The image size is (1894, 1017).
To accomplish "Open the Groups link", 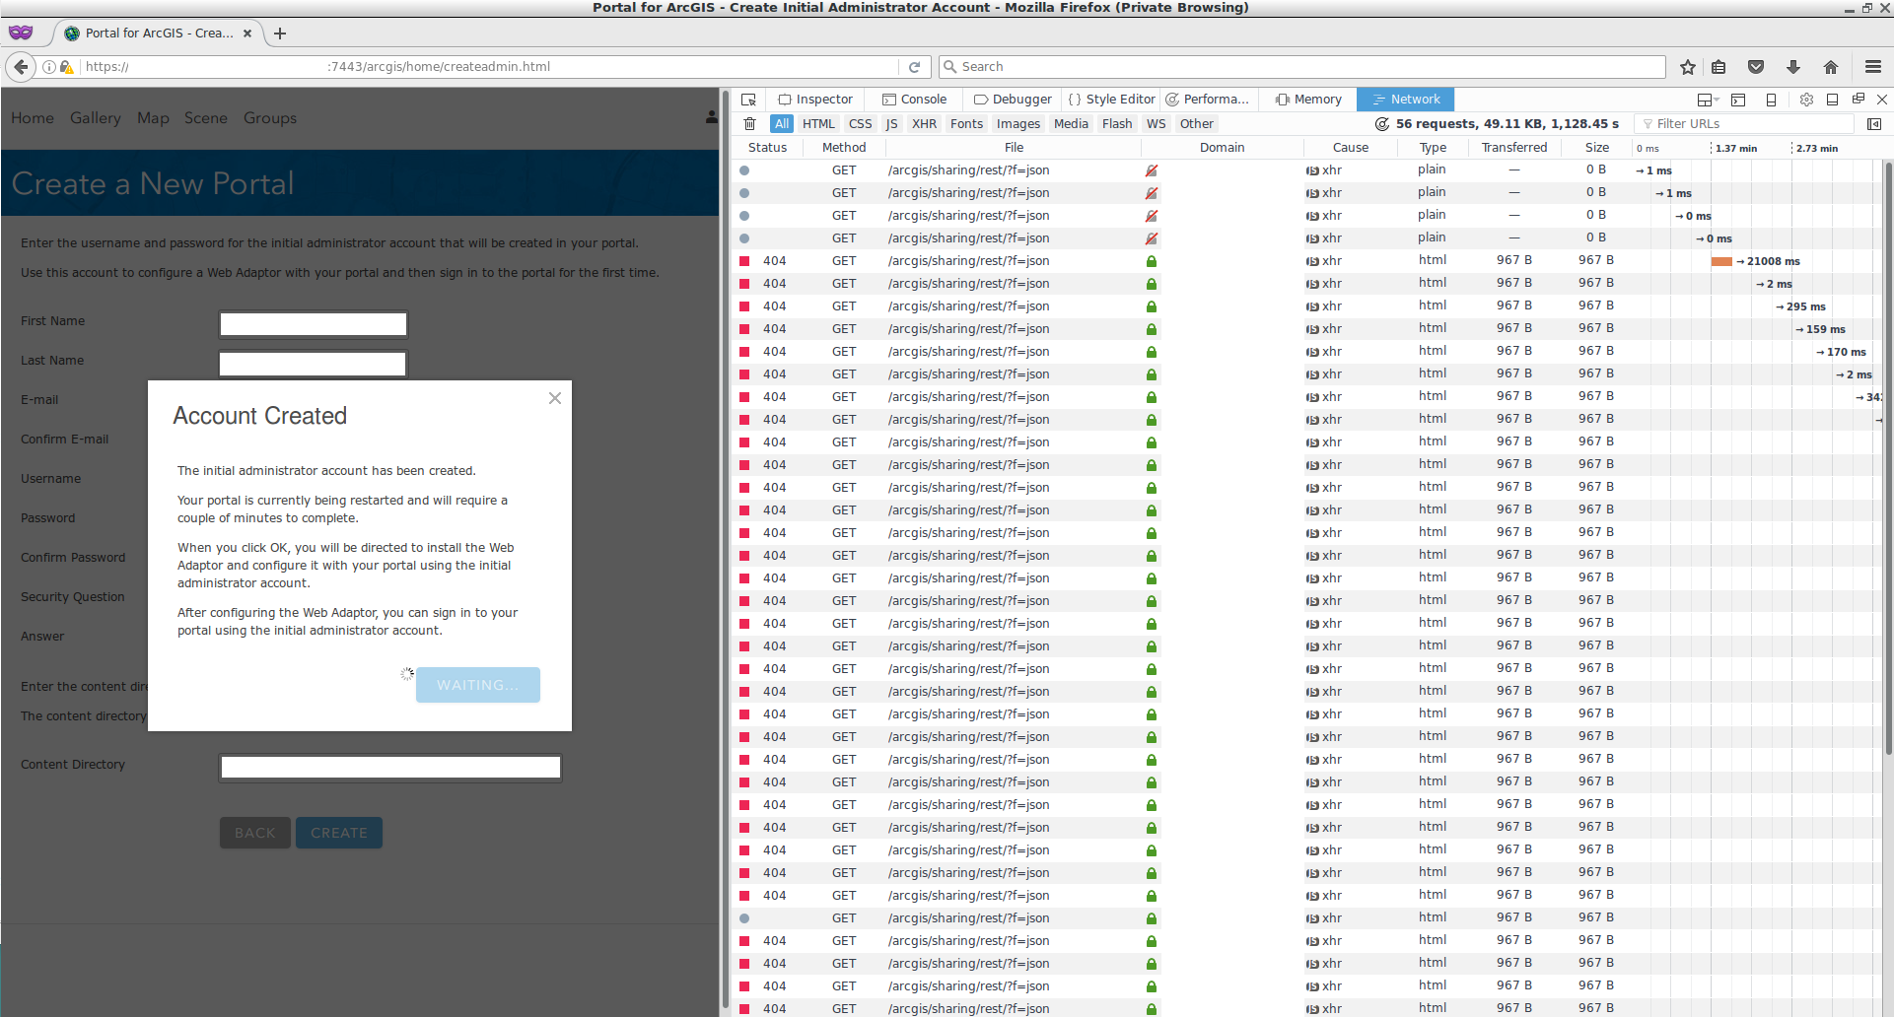I will (270, 118).
